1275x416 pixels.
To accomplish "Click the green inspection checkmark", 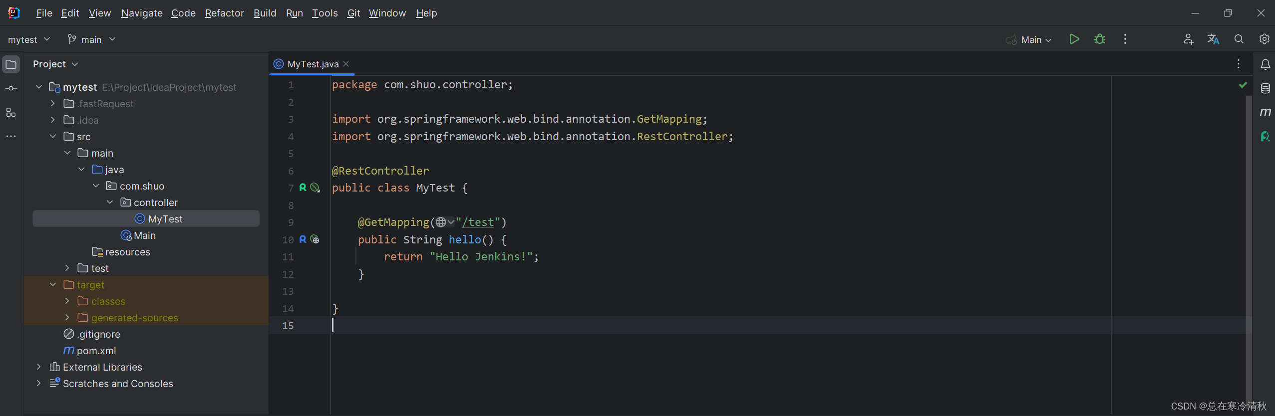I will [1243, 85].
